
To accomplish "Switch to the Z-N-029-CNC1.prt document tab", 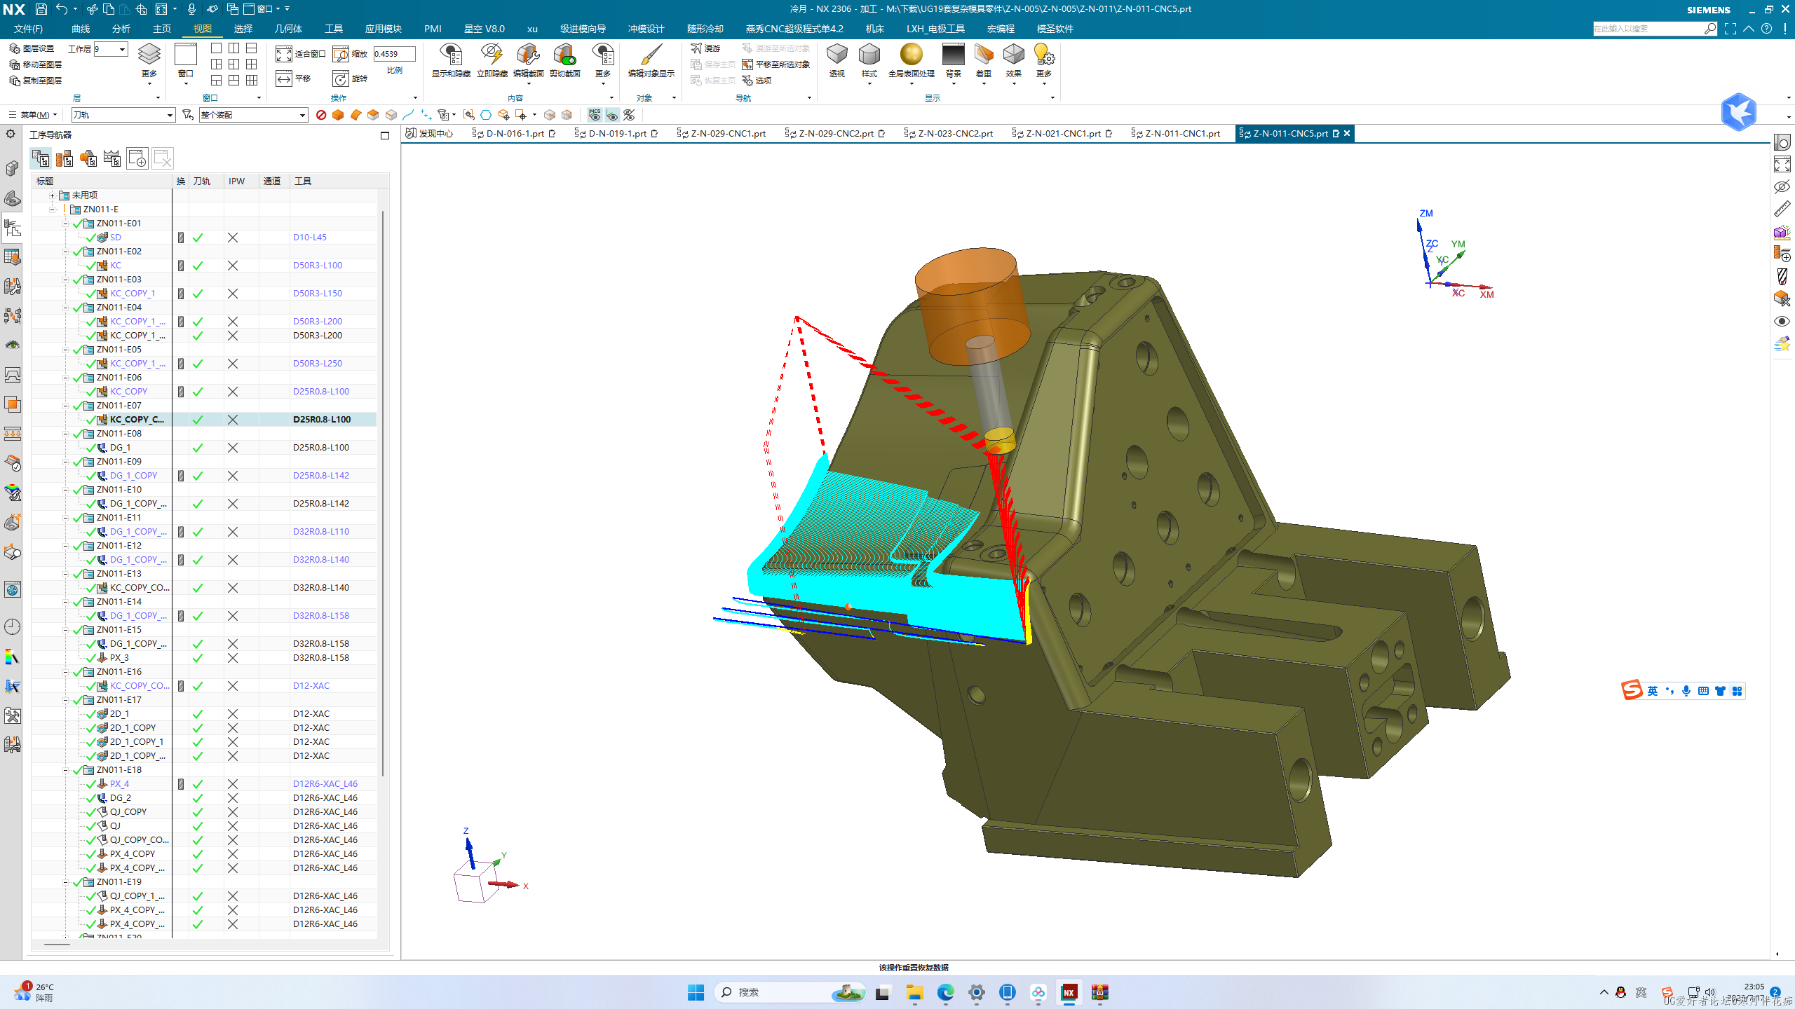I will point(722,133).
